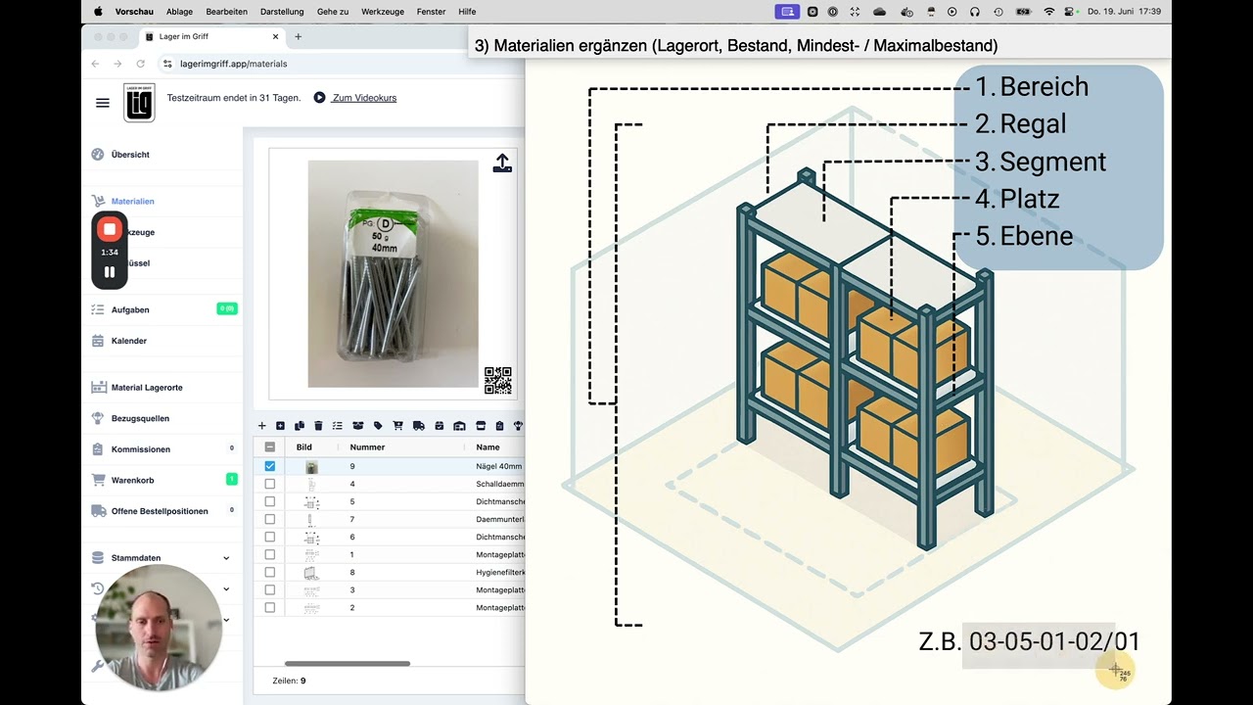The image size is (1253, 705).
Task: Open the hamburger navigation menu
Action: [103, 103]
